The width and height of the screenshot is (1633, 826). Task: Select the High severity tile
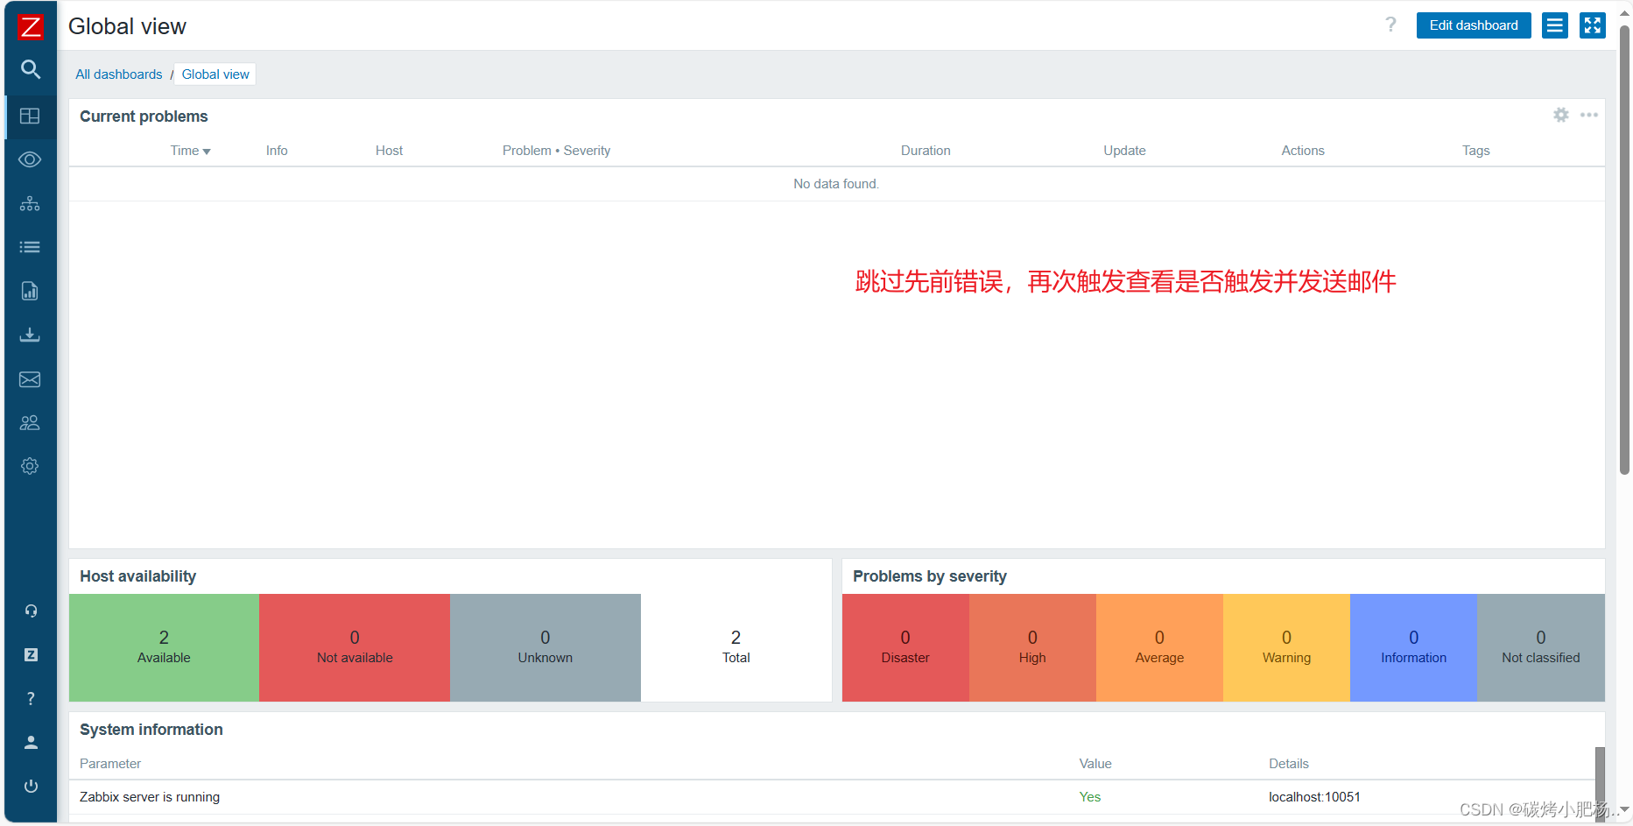tap(1032, 647)
